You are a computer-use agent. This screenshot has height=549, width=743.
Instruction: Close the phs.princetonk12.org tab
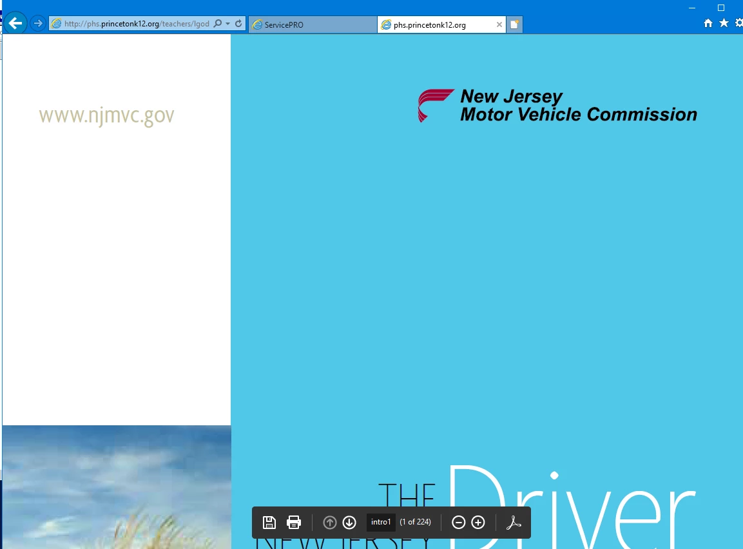(499, 24)
